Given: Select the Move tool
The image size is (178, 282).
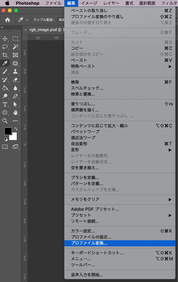Looking at the screenshot, I should (5, 39).
